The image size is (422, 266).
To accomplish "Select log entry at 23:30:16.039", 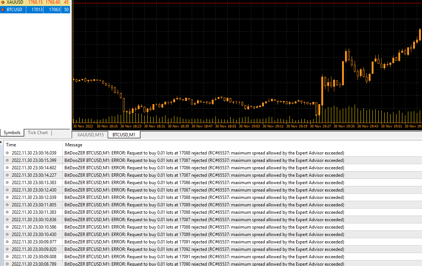I will 212,153.
